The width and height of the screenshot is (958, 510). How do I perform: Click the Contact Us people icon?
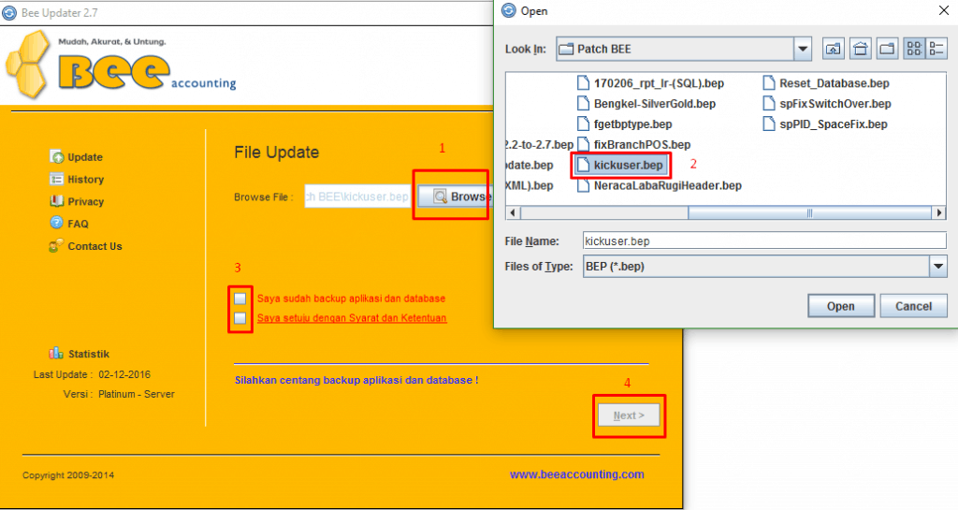[55, 245]
